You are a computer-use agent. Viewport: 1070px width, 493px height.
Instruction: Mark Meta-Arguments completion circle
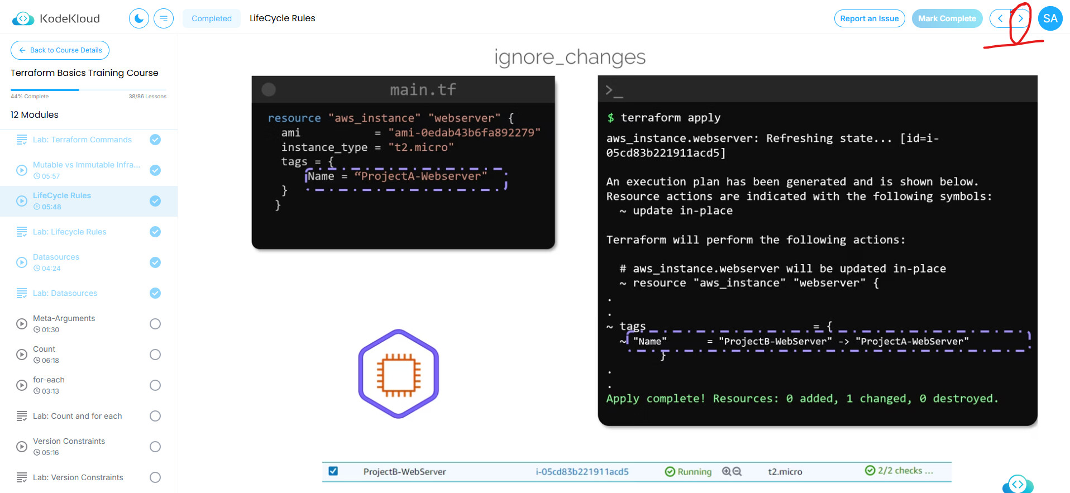[x=155, y=324]
